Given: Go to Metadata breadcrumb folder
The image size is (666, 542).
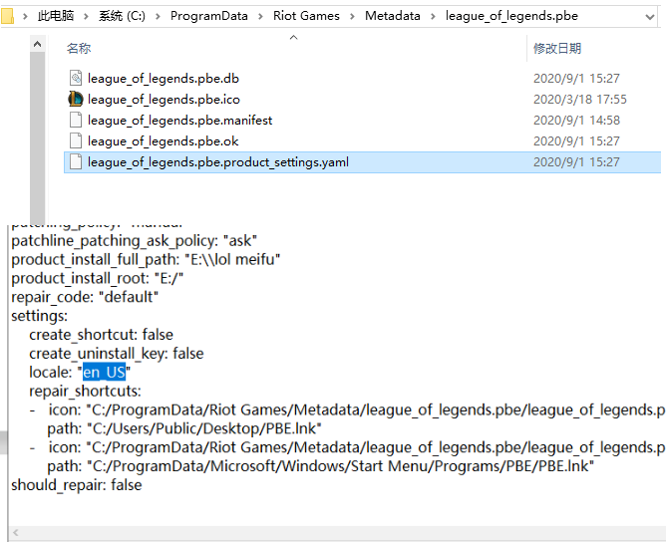Looking at the screenshot, I should (x=393, y=16).
